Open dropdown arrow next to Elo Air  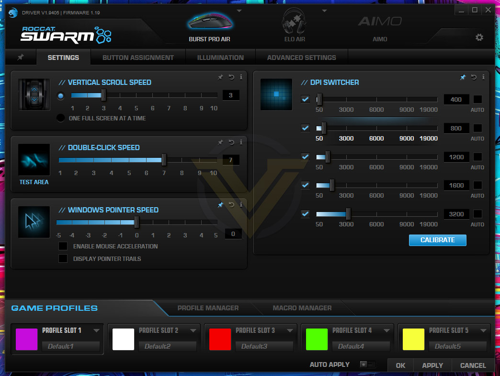click(324, 11)
